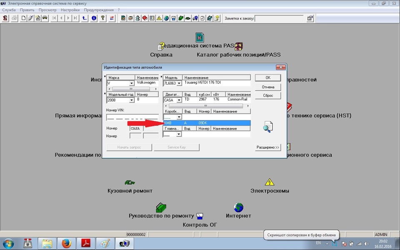The width and height of the screenshot is (400, 250).
Task: Click the car identification toolbar icon
Action: click(x=45, y=18)
